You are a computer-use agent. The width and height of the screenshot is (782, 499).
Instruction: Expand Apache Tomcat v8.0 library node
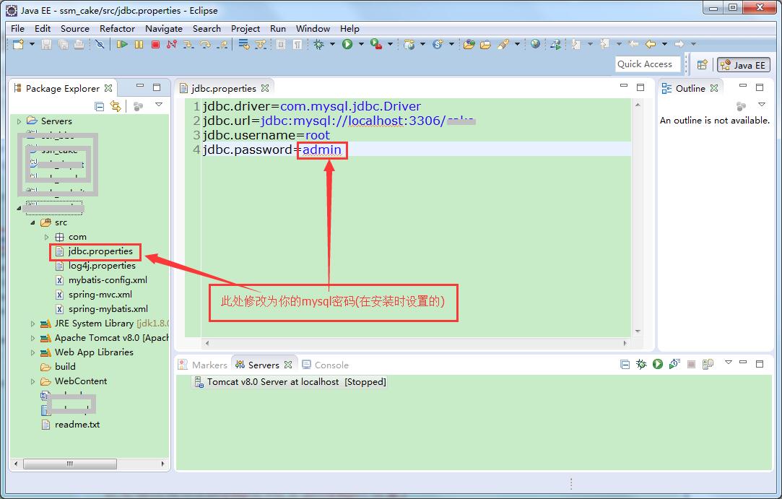point(33,338)
